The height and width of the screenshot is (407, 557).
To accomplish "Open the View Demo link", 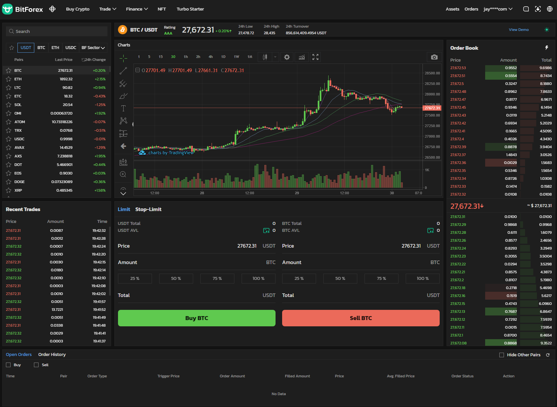I will click(519, 30).
